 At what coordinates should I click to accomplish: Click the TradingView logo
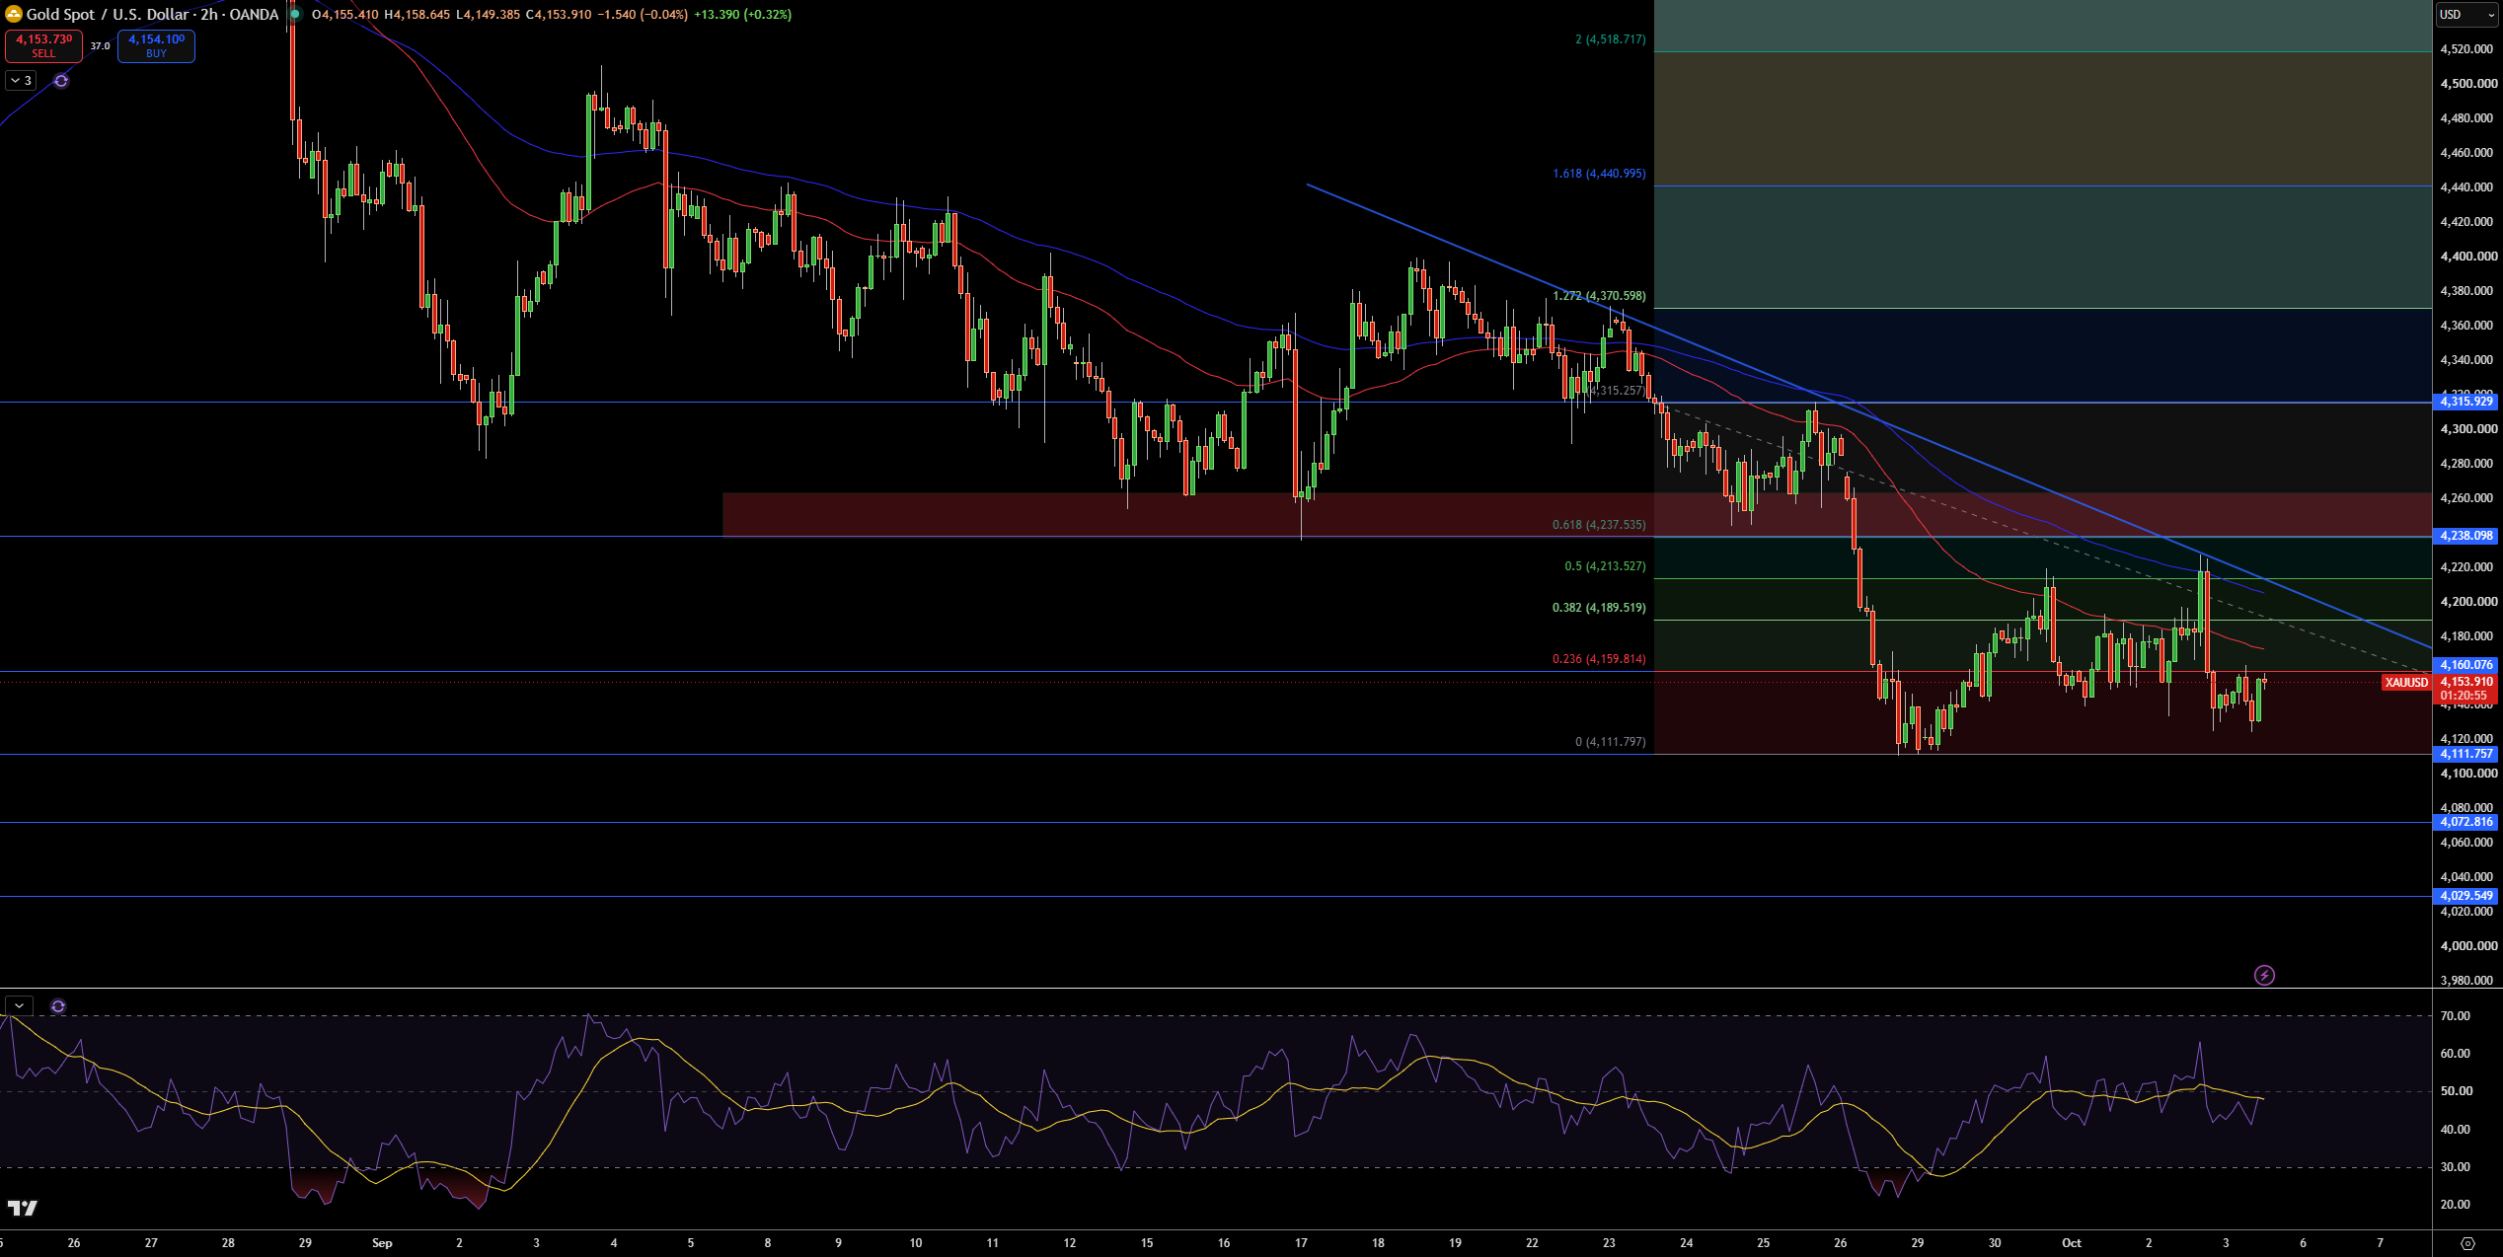[22, 1208]
